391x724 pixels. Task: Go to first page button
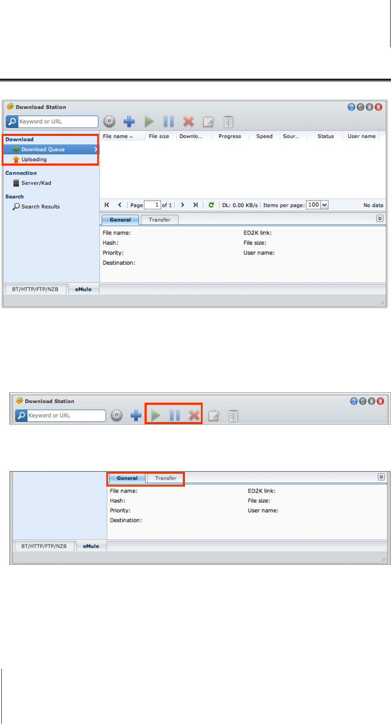tap(107, 205)
